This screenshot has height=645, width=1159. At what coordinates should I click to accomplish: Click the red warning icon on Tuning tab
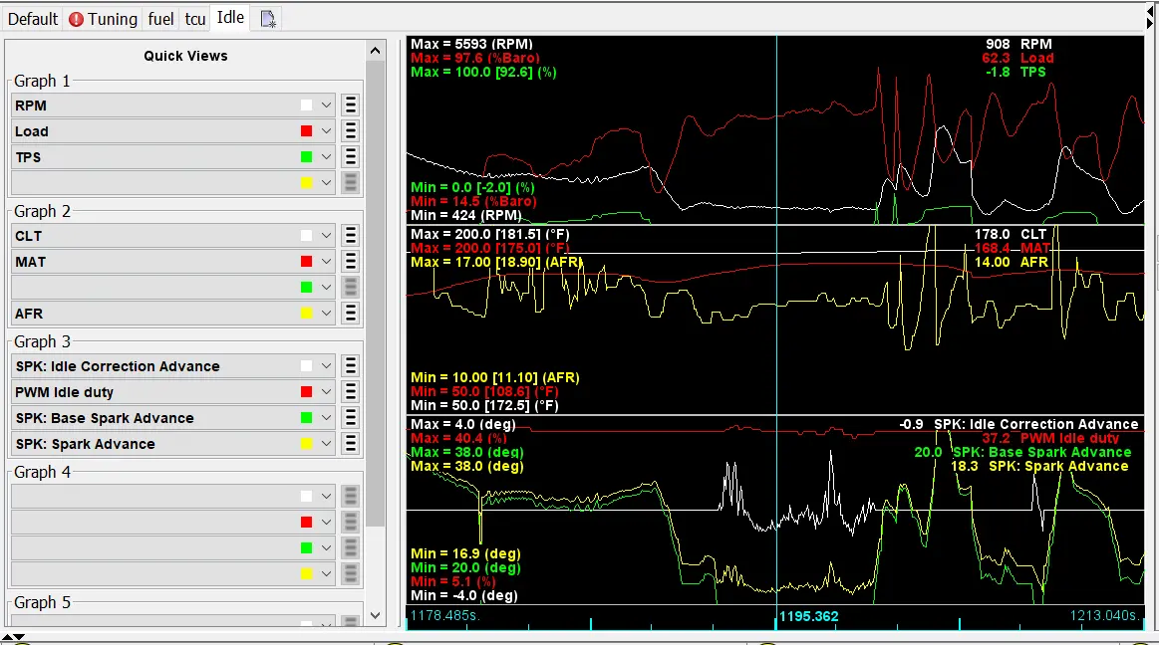(76, 19)
